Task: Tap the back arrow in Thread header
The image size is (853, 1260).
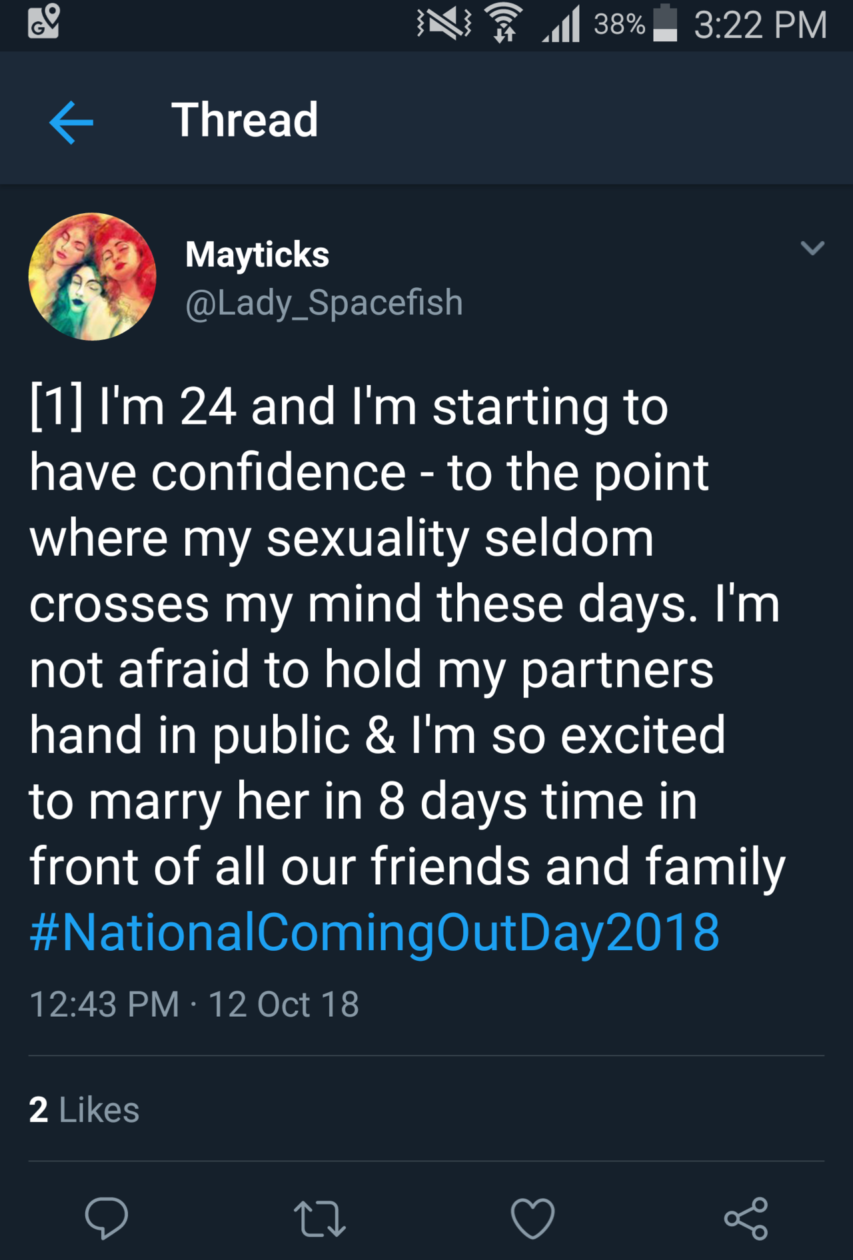Action: (71, 122)
